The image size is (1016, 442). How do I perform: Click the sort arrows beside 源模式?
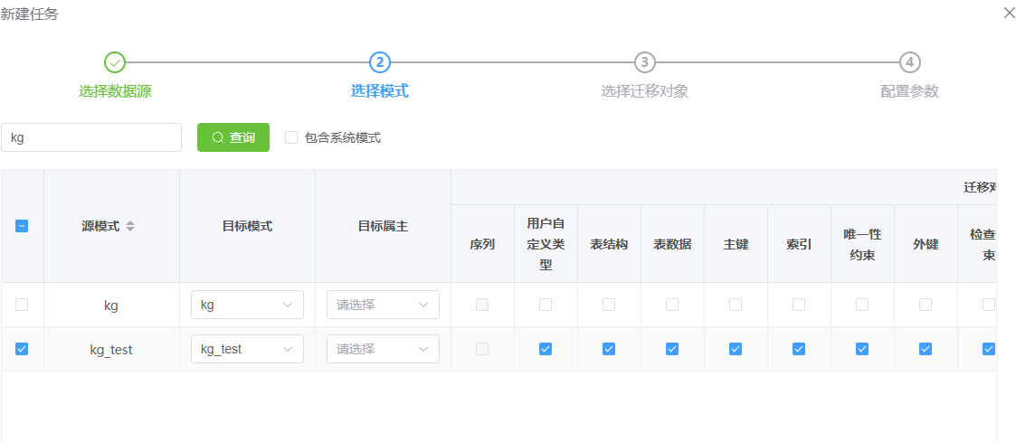130,226
